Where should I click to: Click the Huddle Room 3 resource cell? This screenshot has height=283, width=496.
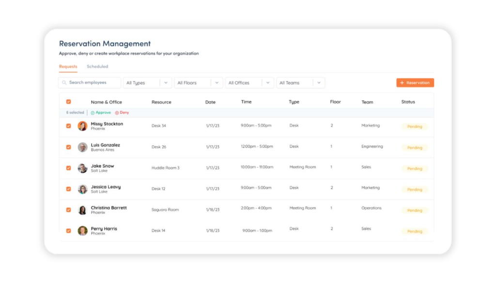pos(166,168)
